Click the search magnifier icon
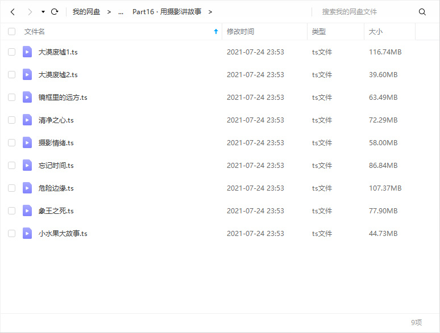The height and width of the screenshot is (333, 440). click(422, 12)
